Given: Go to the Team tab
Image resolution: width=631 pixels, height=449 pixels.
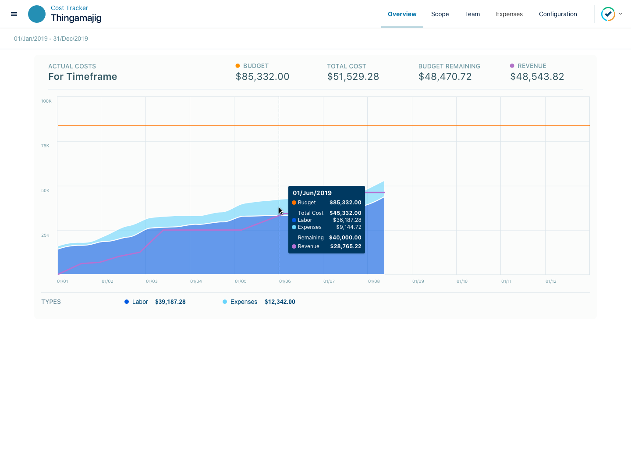Looking at the screenshot, I should pyautogui.click(x=472, y=14).
